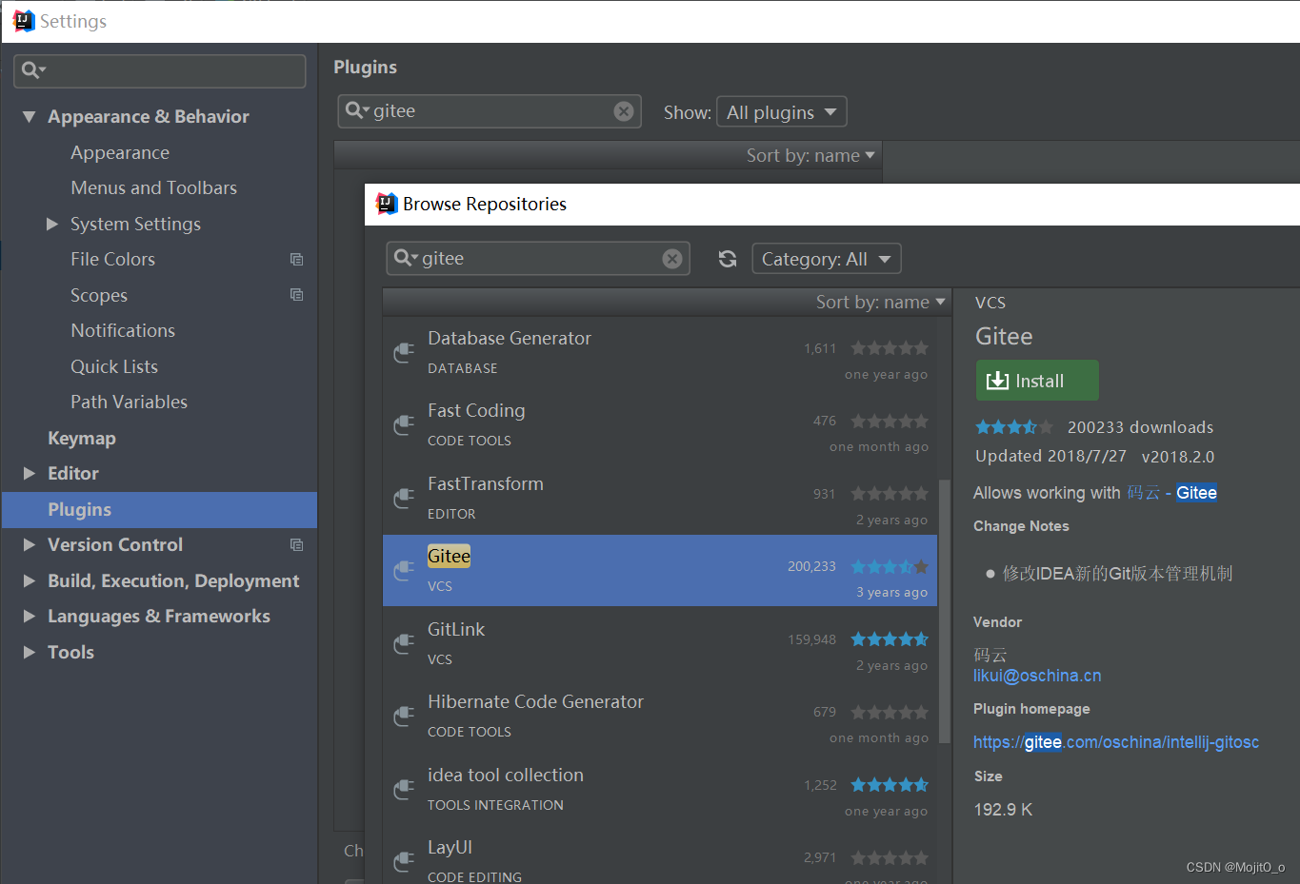Clear the gitee search in Plugins panel
The height and width of the screenshot is (884, 1300).
[x=624, y=111]
